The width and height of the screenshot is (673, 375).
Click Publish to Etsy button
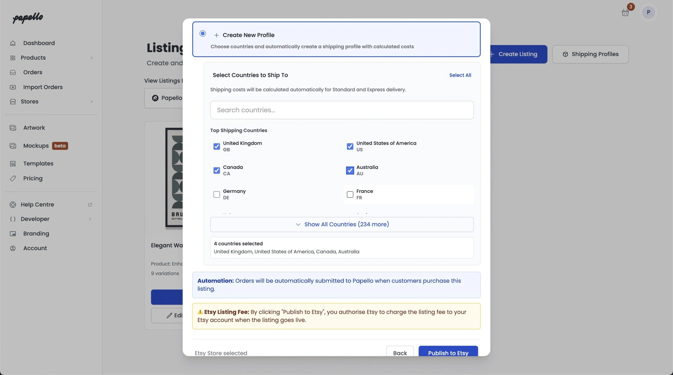click(448, 352)
